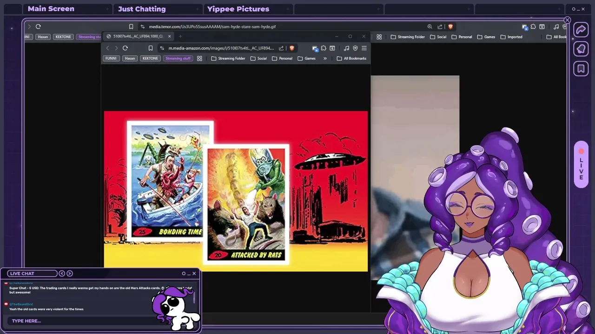The height and width of the screenshot is (334, 595).
Task: Select the 510I07tv4tL browser tab
Action: coord(138,36)
